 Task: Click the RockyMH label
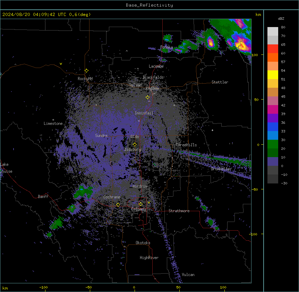tap(85, 79)
